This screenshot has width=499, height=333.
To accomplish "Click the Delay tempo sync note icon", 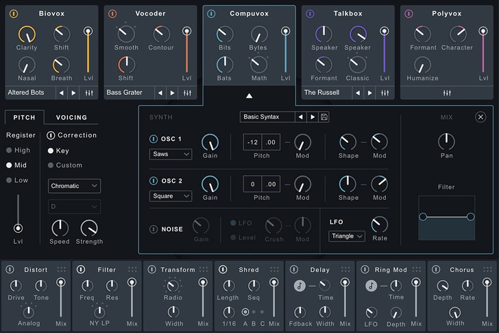I will [300, 286].
